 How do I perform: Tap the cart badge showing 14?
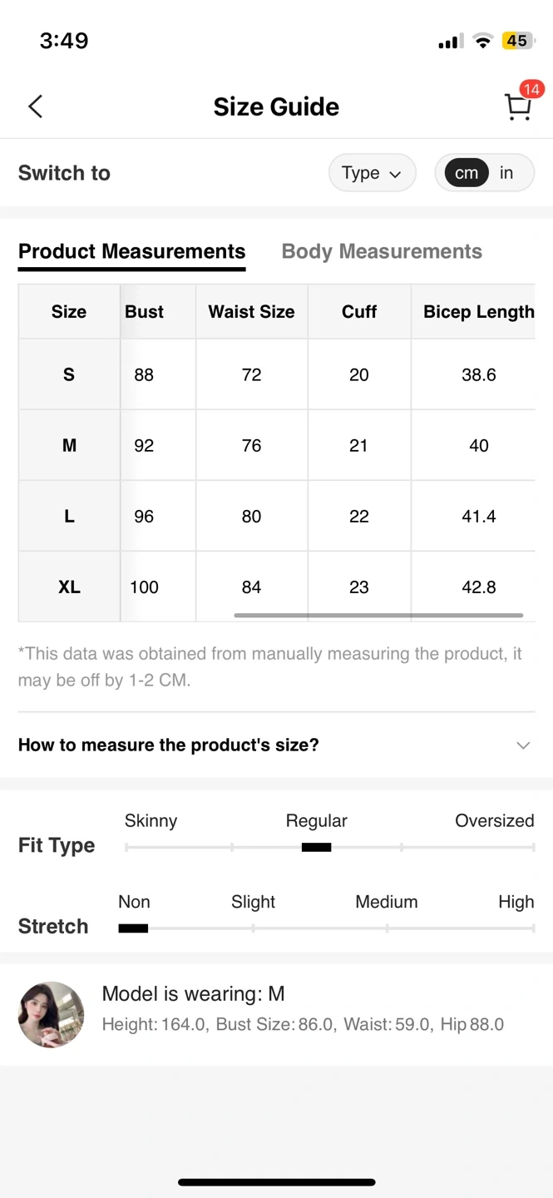pyautogui.click(x=531, y=89)
